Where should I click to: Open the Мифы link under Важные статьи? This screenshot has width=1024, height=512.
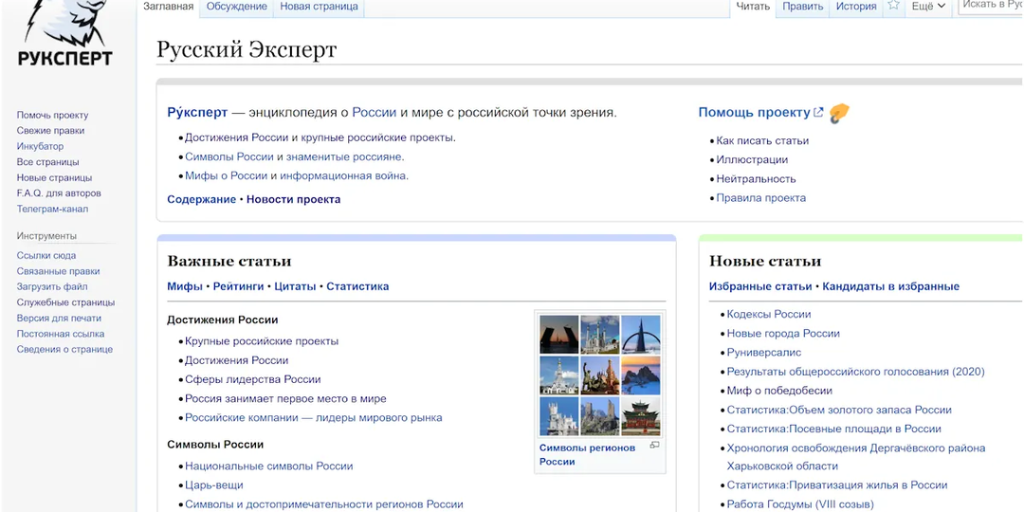[185, 286]
